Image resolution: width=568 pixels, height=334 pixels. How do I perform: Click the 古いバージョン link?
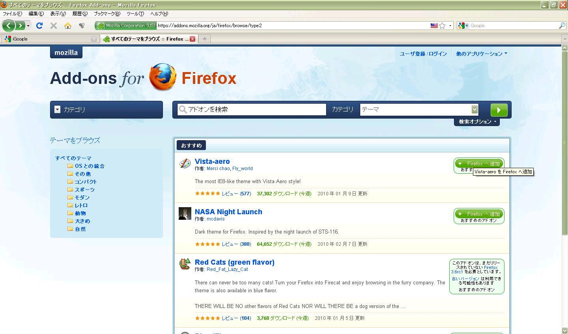click(465, 278)
